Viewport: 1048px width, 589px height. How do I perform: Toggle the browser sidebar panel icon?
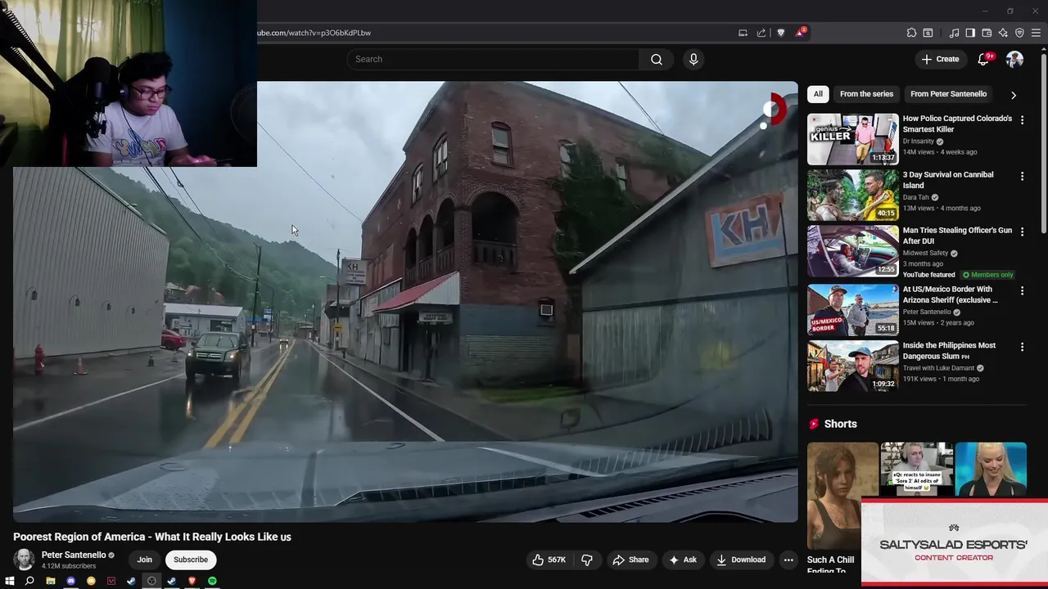970,33
